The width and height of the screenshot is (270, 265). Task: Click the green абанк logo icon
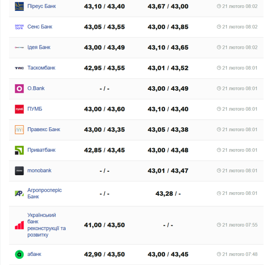point(19,254)
